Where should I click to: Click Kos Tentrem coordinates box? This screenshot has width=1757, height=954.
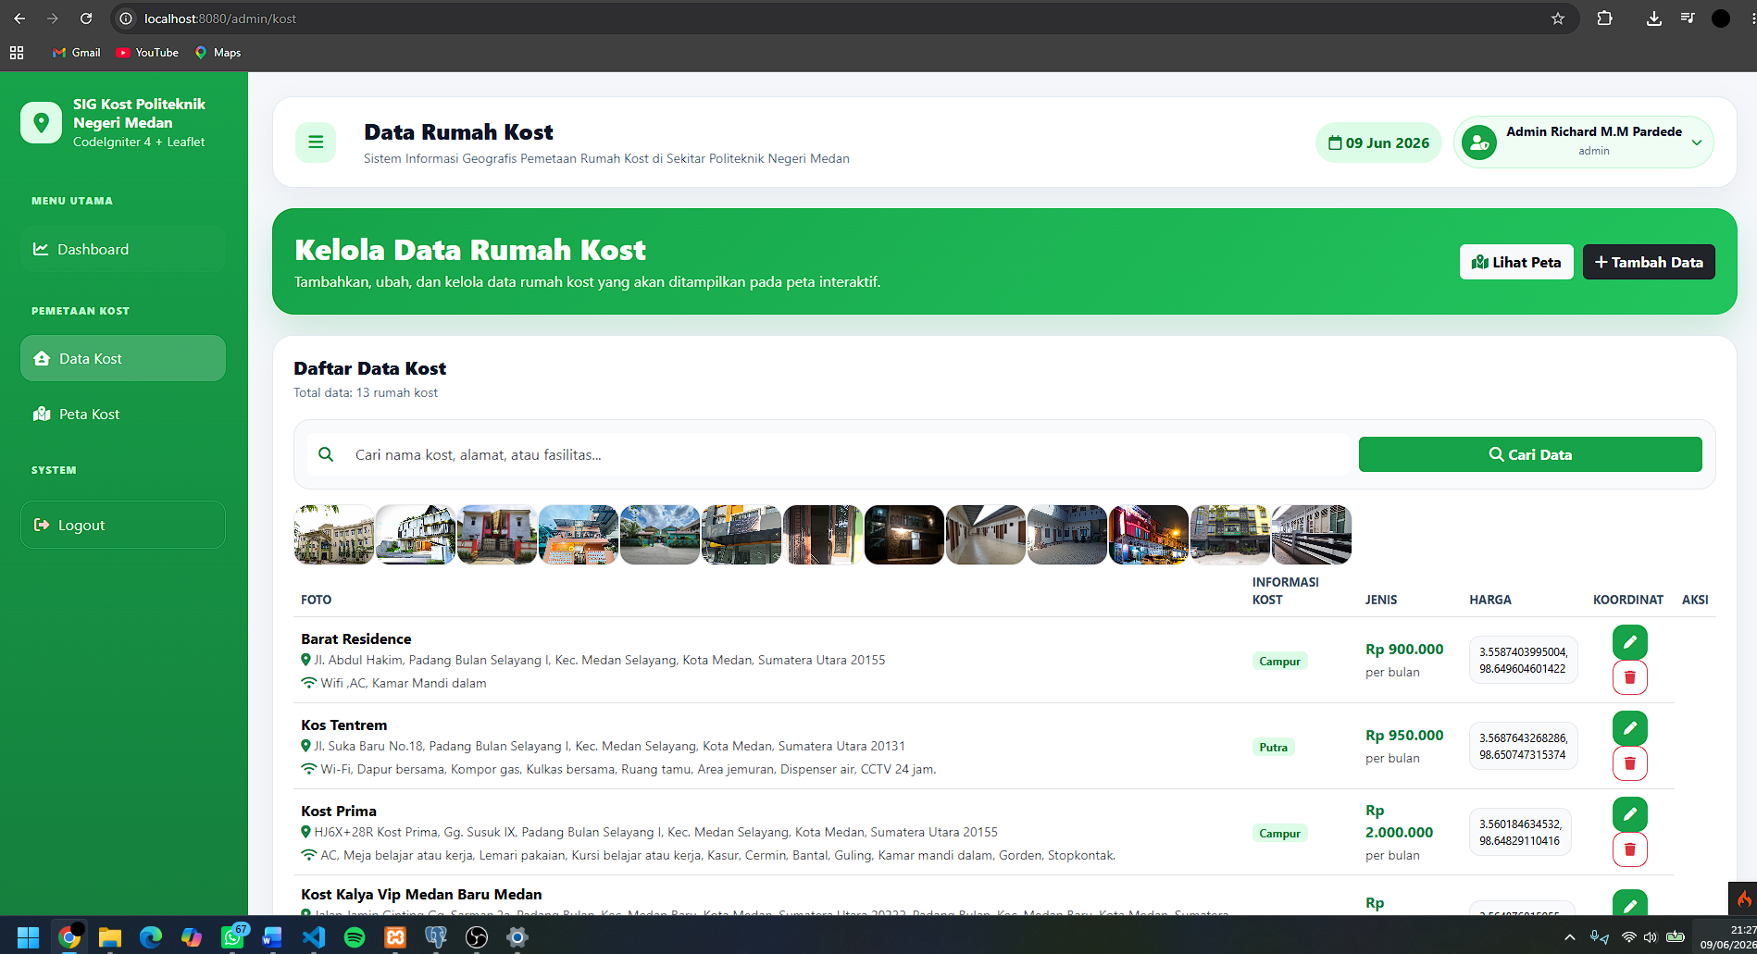1524,746
